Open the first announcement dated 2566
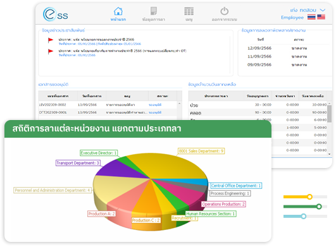This screenshot has width=336, height=247. tap(96, 40)
